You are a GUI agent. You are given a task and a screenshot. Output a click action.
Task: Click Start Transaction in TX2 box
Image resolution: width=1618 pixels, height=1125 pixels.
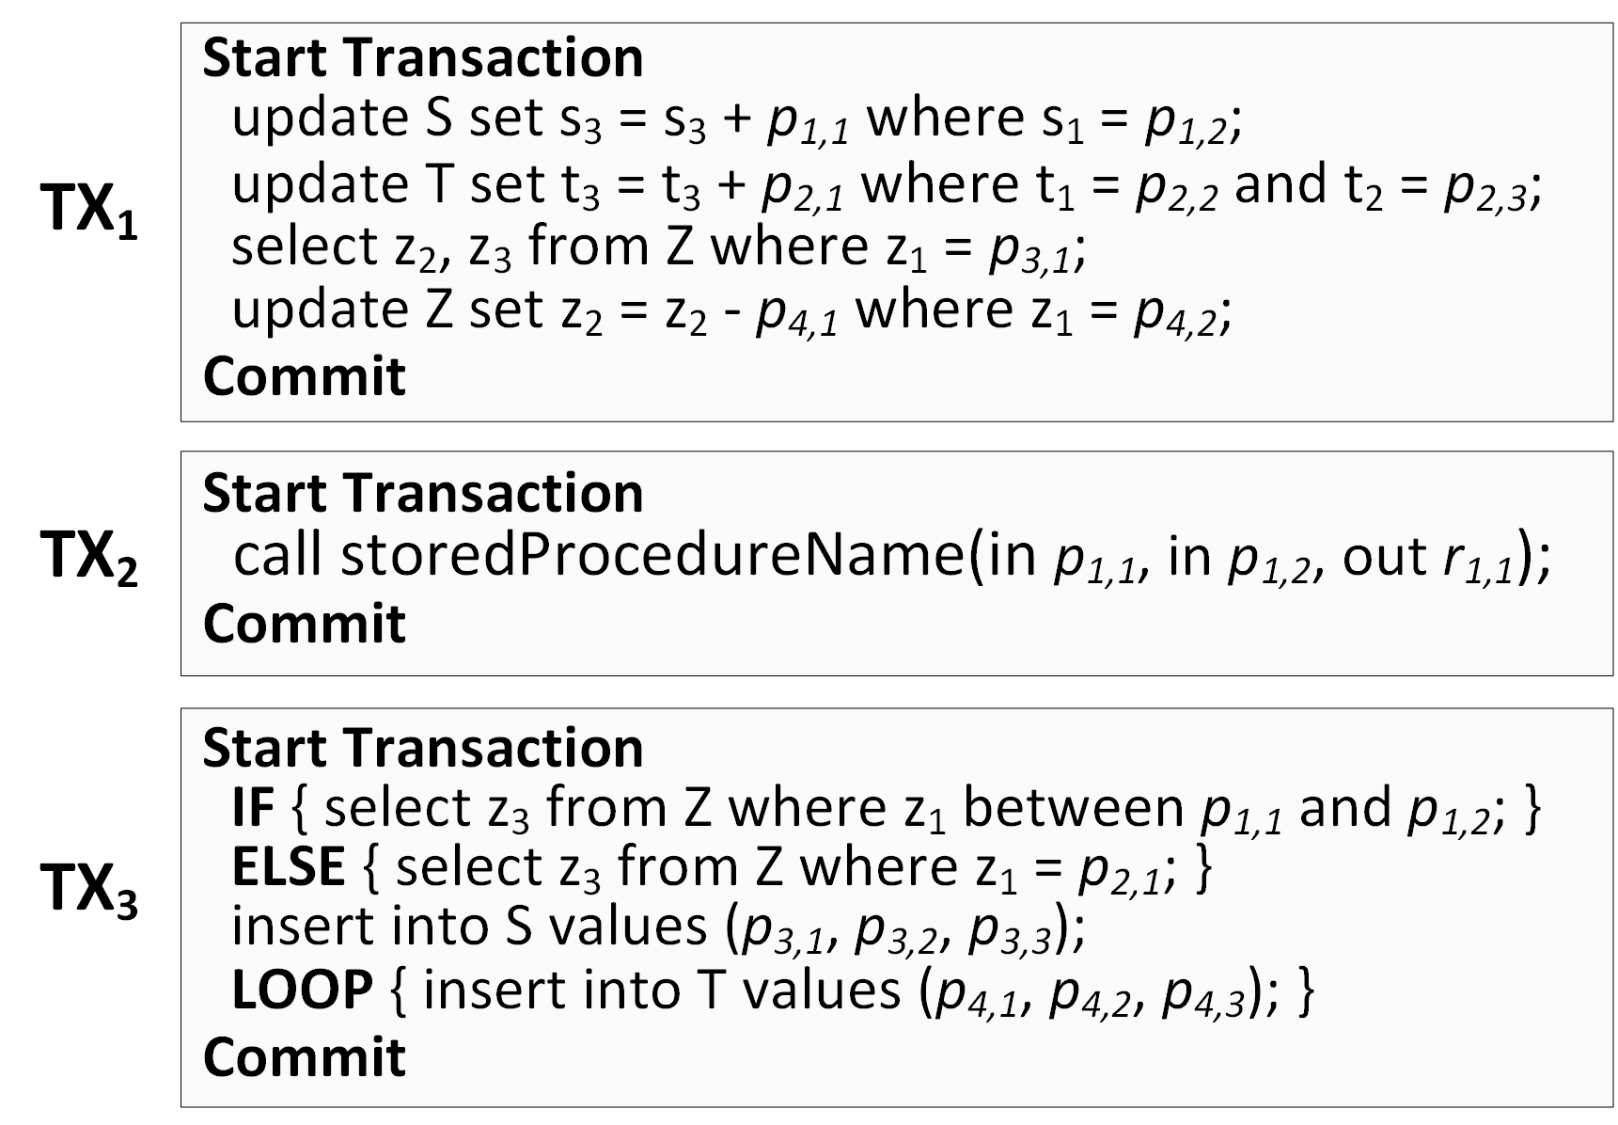click(423, 494)
